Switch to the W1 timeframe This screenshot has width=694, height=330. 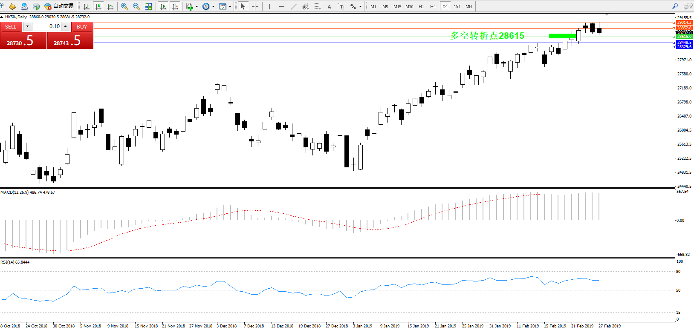click(x=457, y=6)
